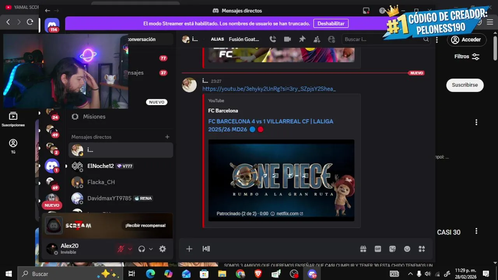
Task: Open the Misiones entry
Action: pyautogui.click(x=121, y=117)
